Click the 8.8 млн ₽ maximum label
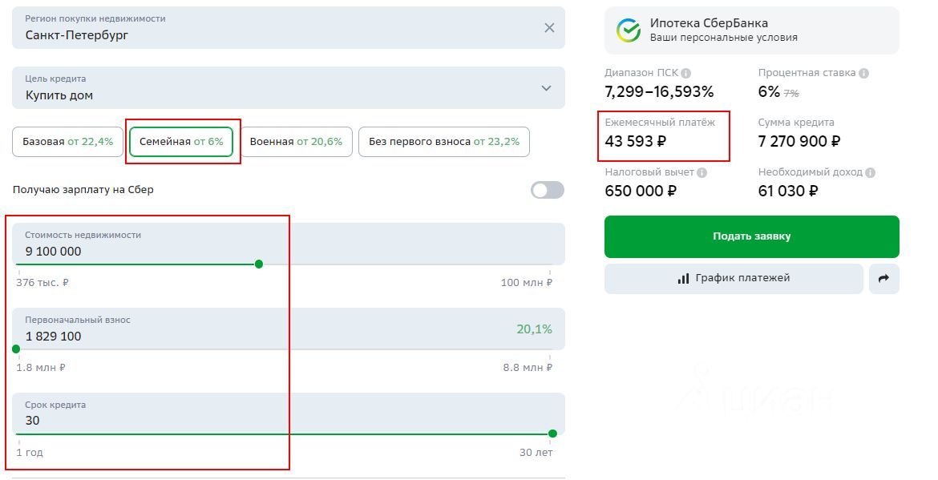The image size is (938, 480). (x=528, y=368)
